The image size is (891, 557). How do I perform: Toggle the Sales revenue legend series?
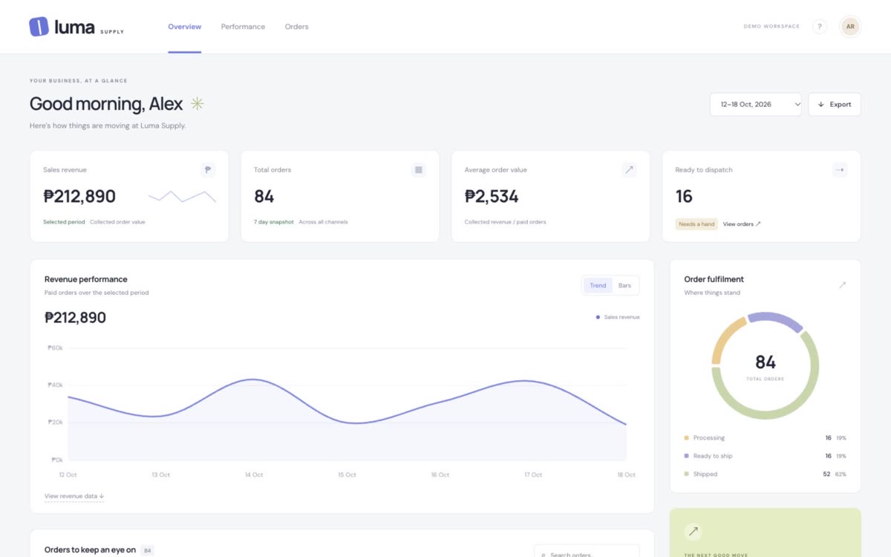pos(618,317)
